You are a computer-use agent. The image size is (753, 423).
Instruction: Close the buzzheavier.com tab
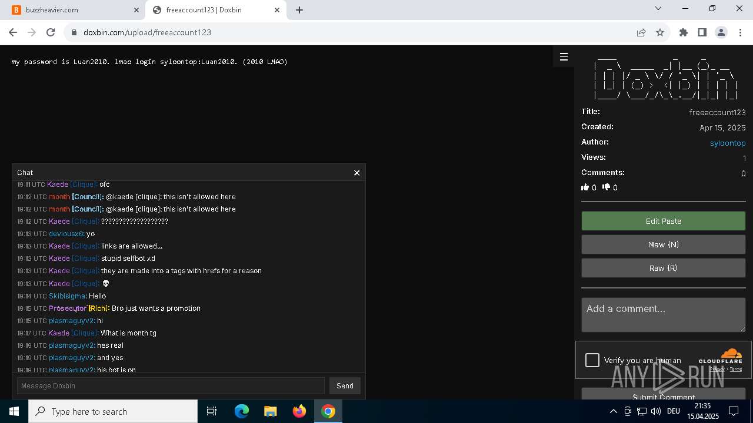pos(136,10)
